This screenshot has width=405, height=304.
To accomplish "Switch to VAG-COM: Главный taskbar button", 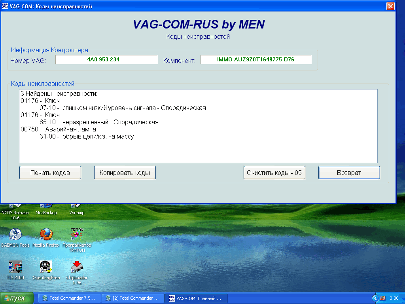I will [x=196, y=298].
